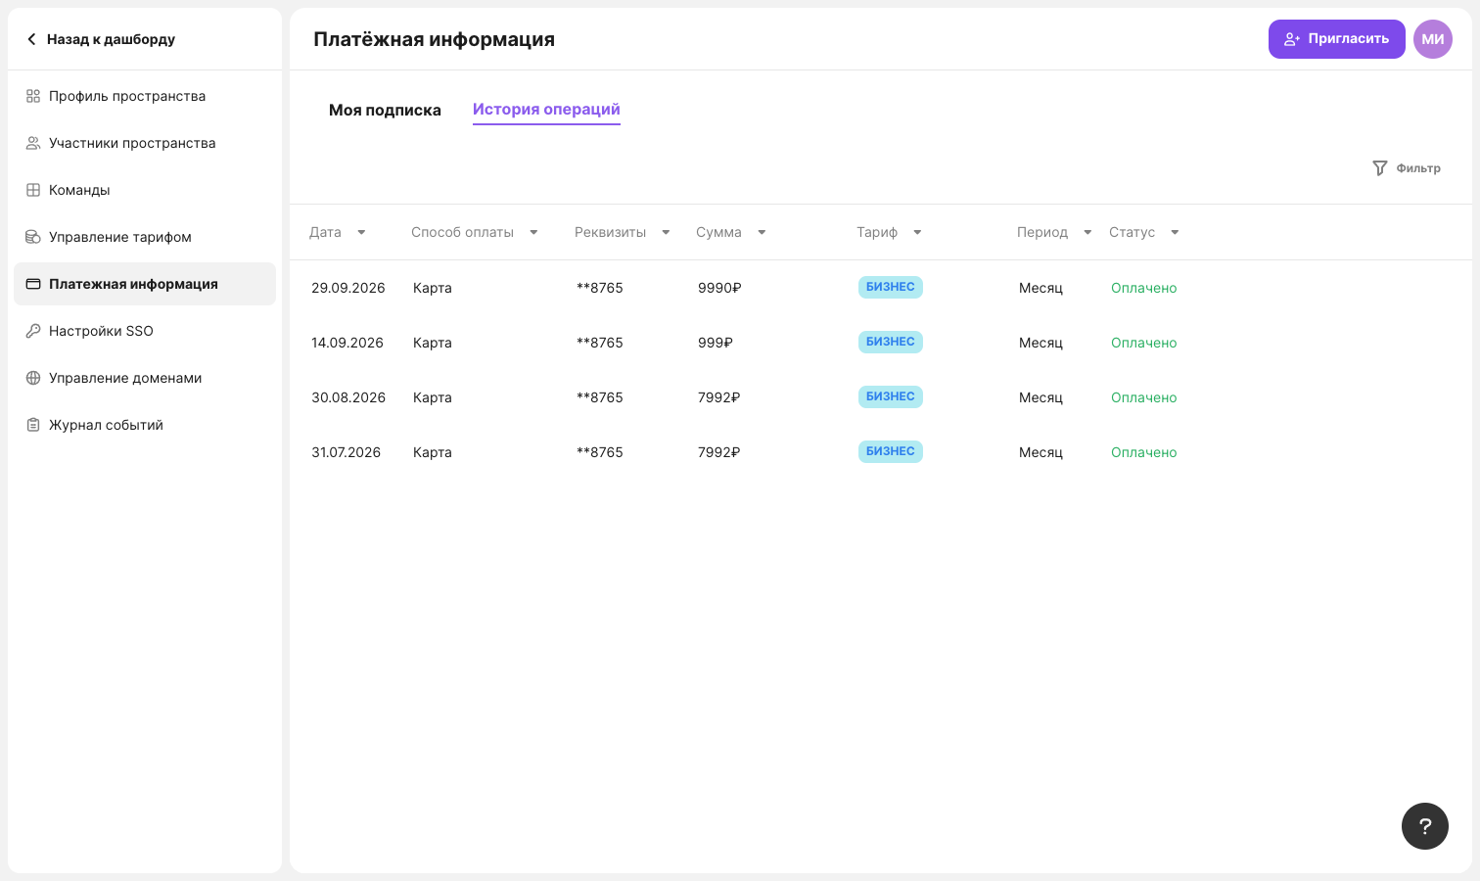Click **8765 in the 29.09.2026 row
Image resolution: width=1480 pixels, height=881 pixels.
(600, 288)
